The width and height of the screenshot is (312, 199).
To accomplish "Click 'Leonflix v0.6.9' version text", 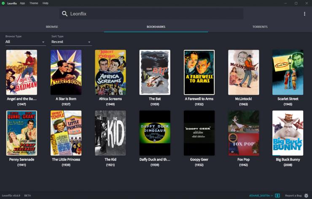I will pyautogui.click(x=11, y=196).
